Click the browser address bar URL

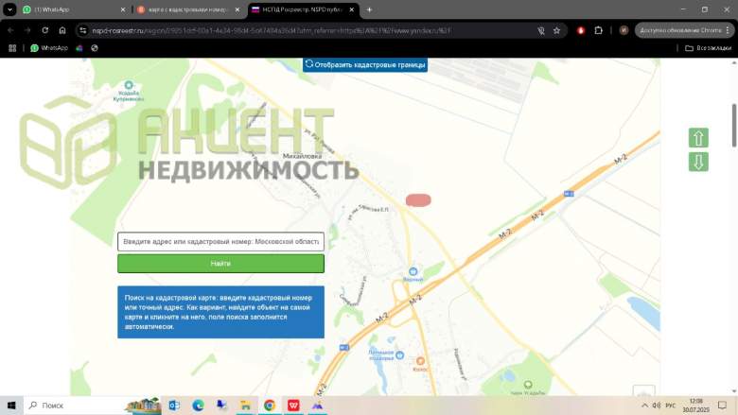tap(272, 30)
